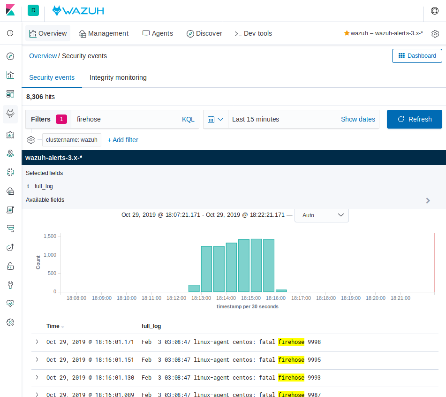Open SIEM lock icon in sidebar
The width and height of the screenshot is (446, 397).
10,266
